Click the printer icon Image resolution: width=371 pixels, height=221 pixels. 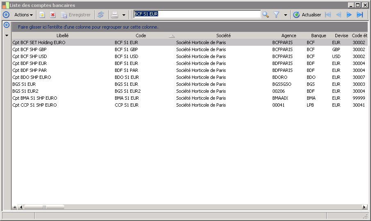tap(115, 15)
